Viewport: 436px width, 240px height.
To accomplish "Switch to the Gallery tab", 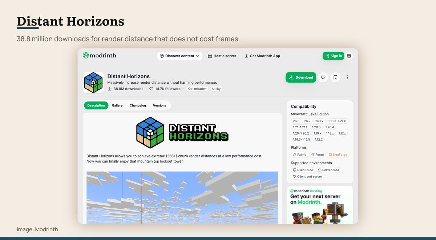I will click(x=117, y=105).
